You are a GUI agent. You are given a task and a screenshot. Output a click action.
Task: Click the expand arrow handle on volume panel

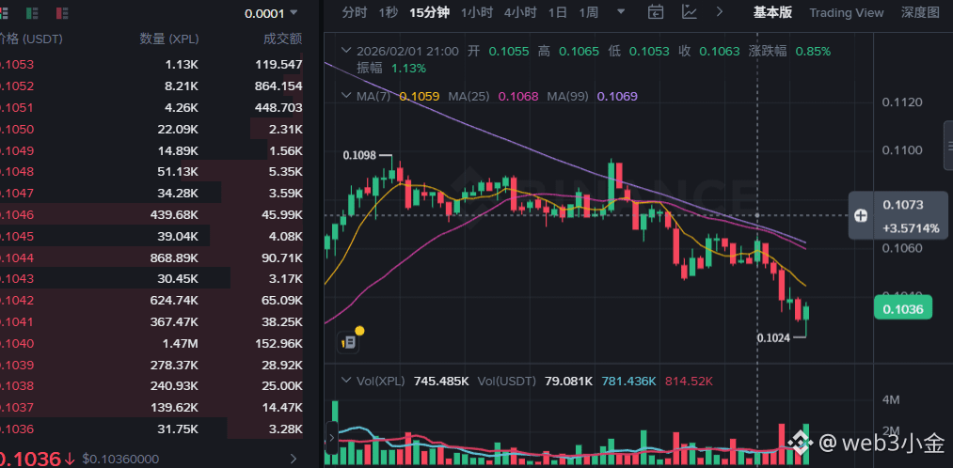coord(331,437)
